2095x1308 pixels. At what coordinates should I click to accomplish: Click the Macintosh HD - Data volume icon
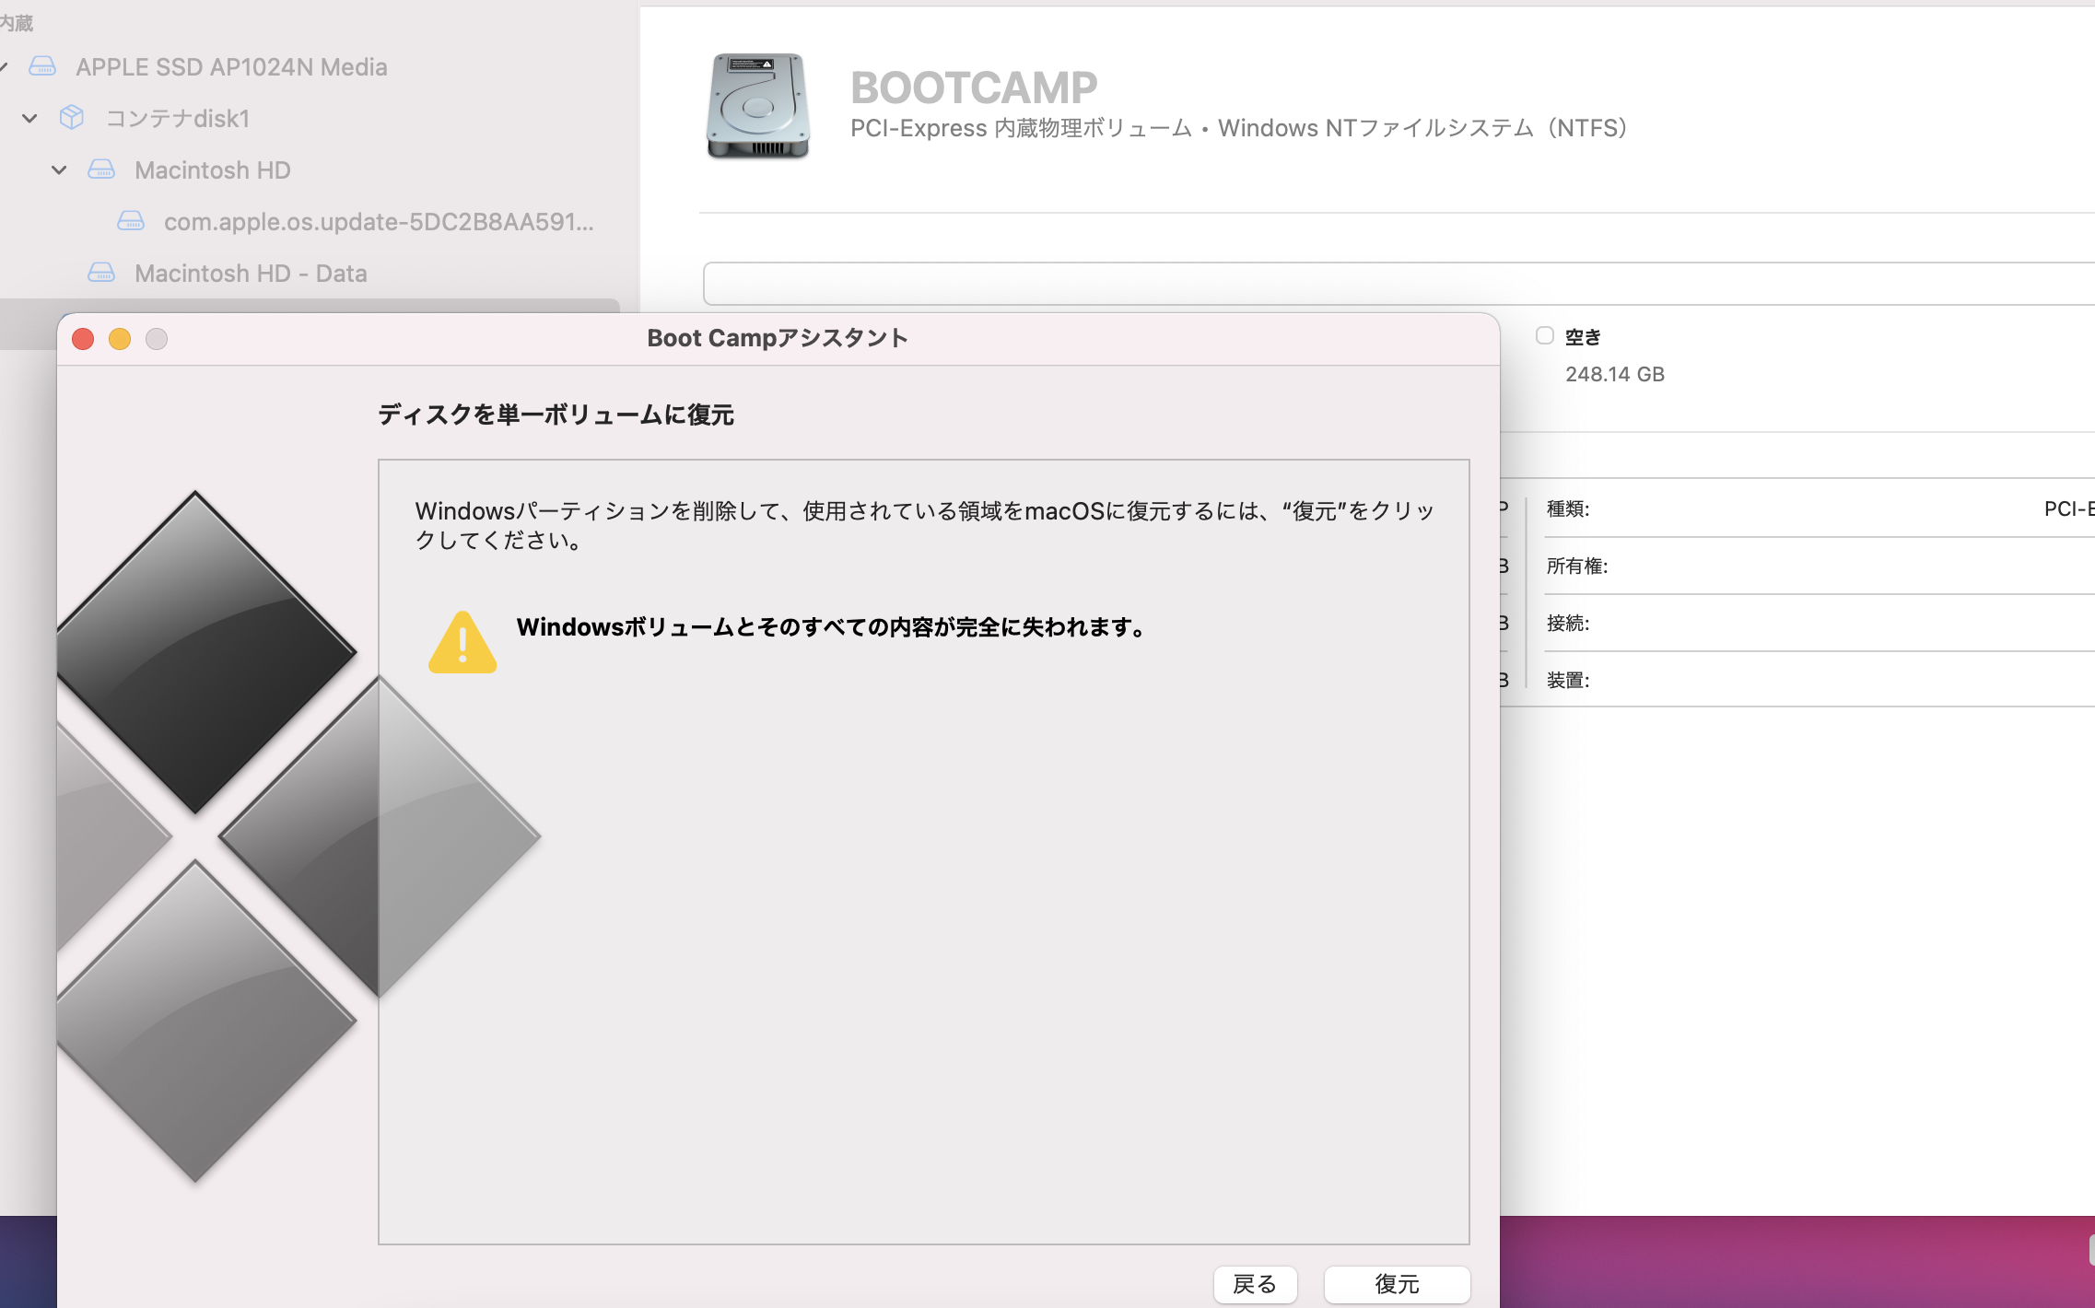coord(101,273)
